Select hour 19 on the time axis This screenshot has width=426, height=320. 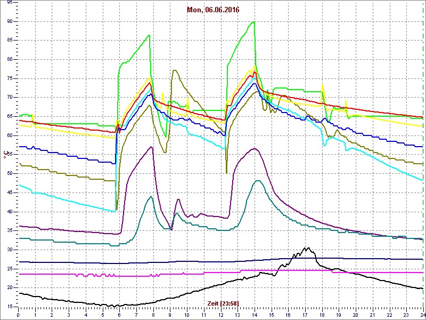pos(339,314)
